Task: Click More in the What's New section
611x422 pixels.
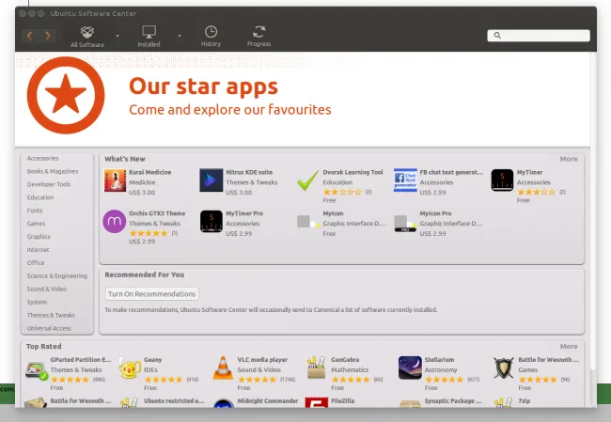Action: (x=569, y=159)
